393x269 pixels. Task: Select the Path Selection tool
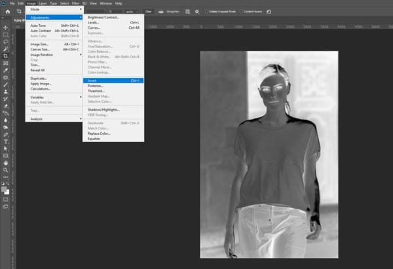pos(5,149)
